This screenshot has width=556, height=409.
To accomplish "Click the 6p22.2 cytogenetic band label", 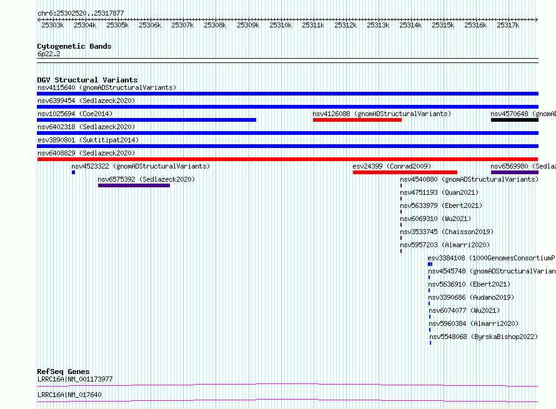I will click(49, 54).
